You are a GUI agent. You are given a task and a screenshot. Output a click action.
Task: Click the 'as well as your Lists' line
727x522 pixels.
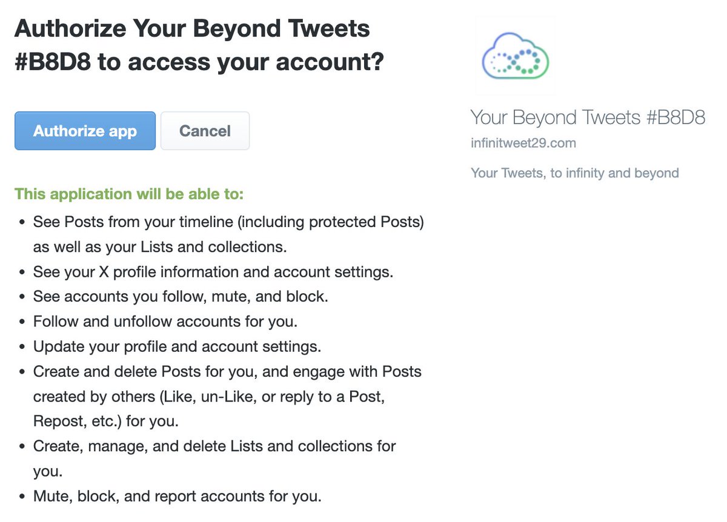tap(160, 248)
